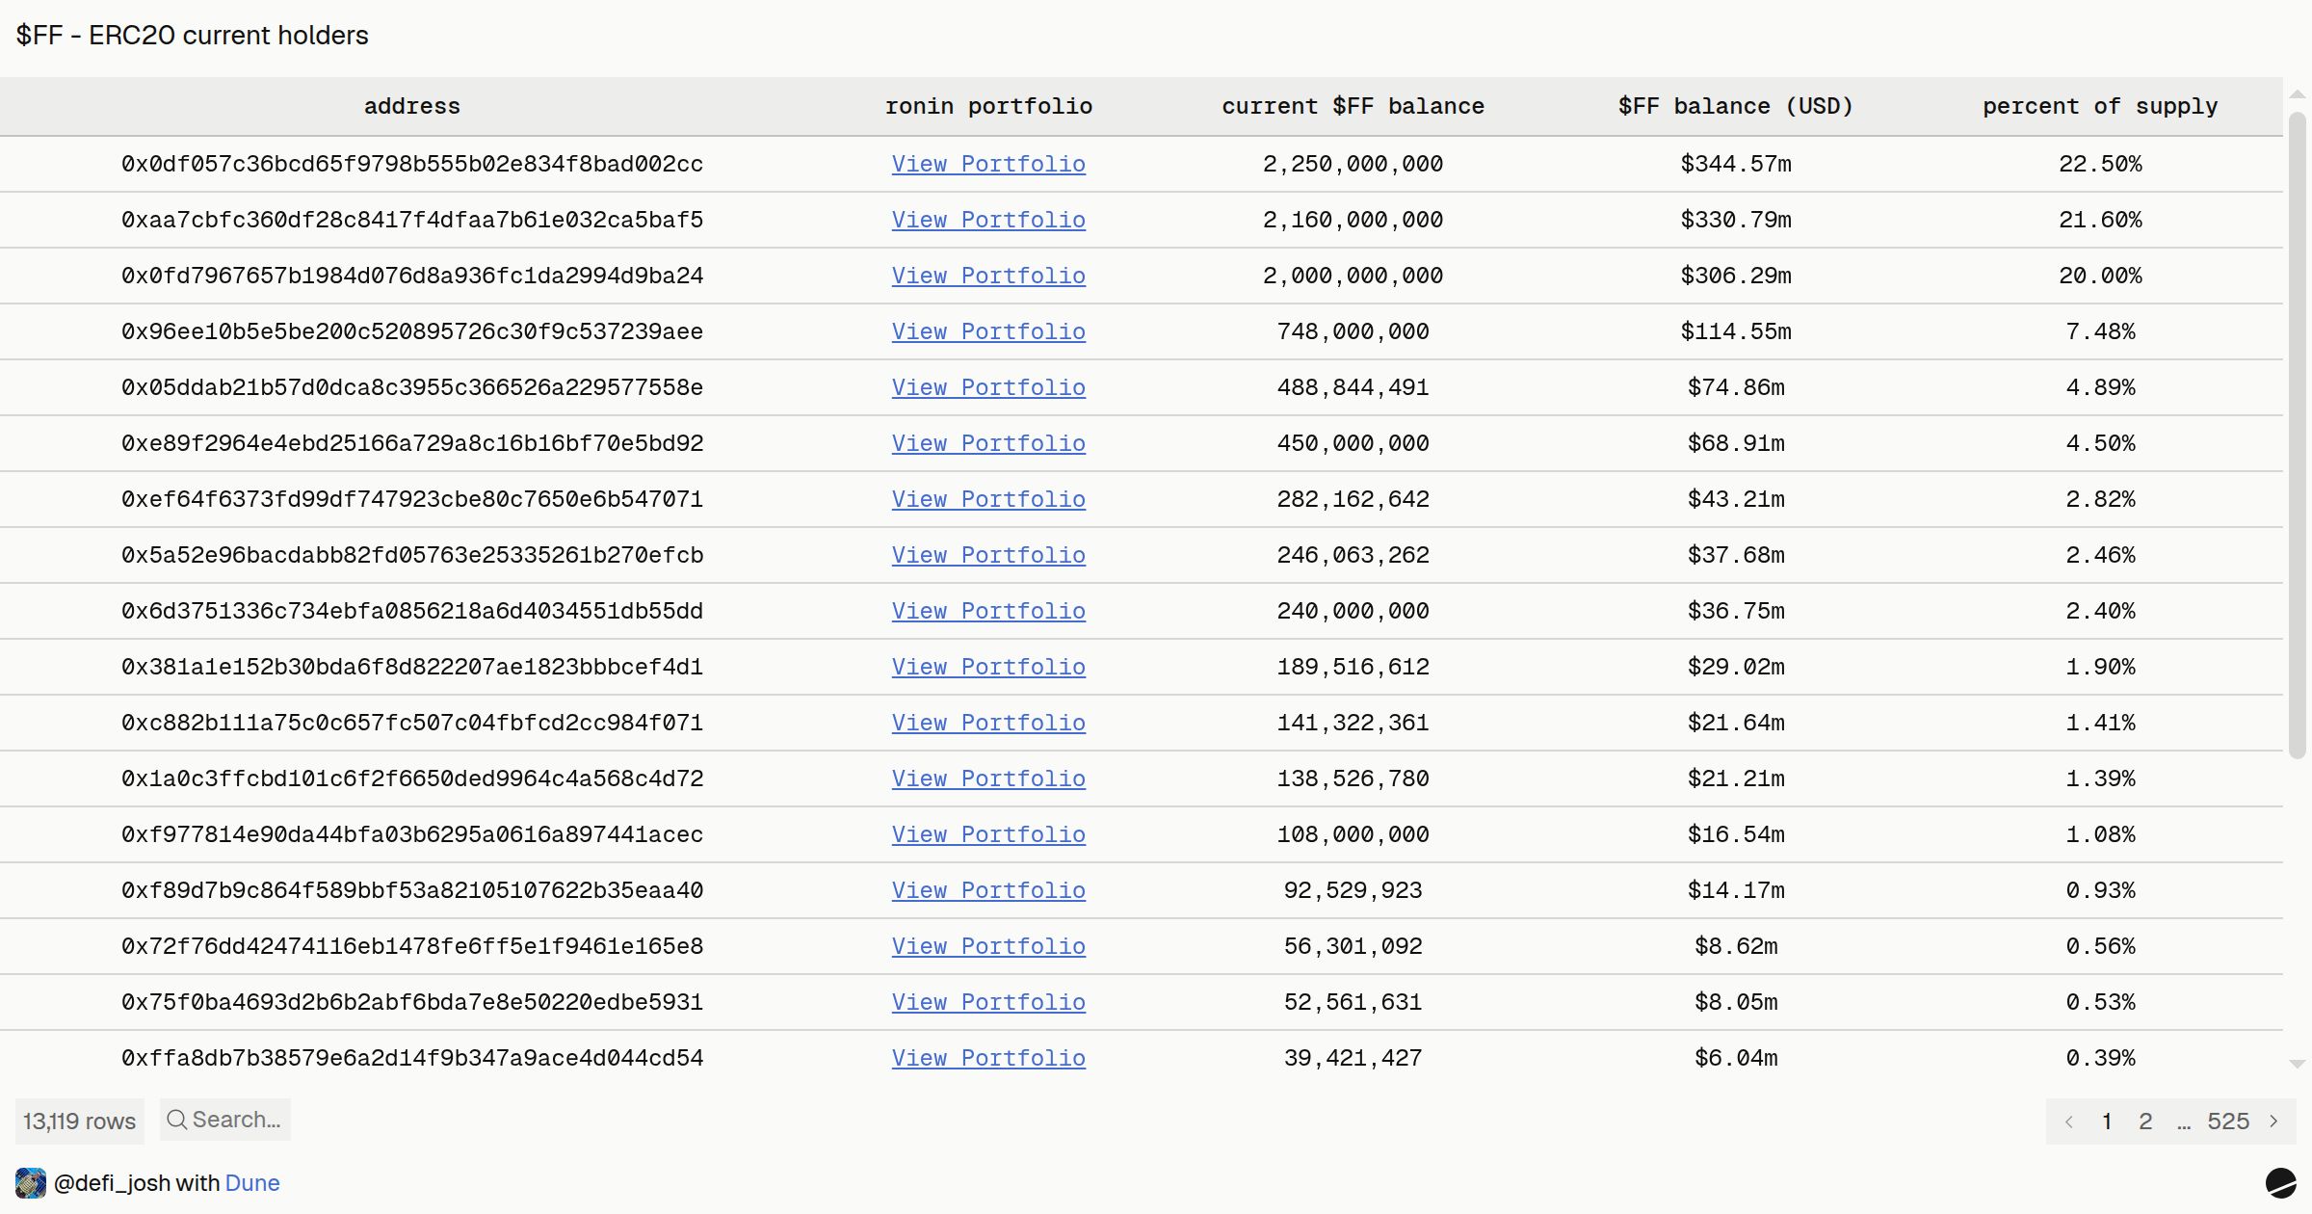Viewport: 2312px width, 1214px height.
Task: Open page 2 of results
Action: (x=2145, y=1122)
